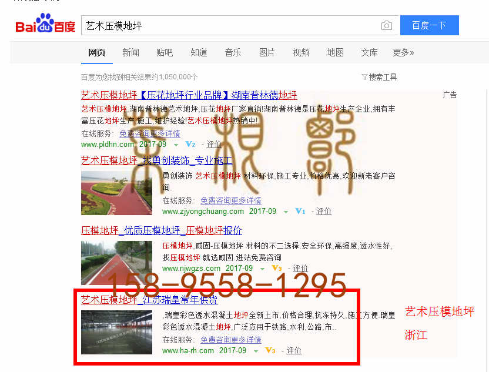Screen dimensions: 489x372
Task: Expand dropdown arrow next to www.pldhn.com
Action: pyautogui.click(x=176, y=145)
